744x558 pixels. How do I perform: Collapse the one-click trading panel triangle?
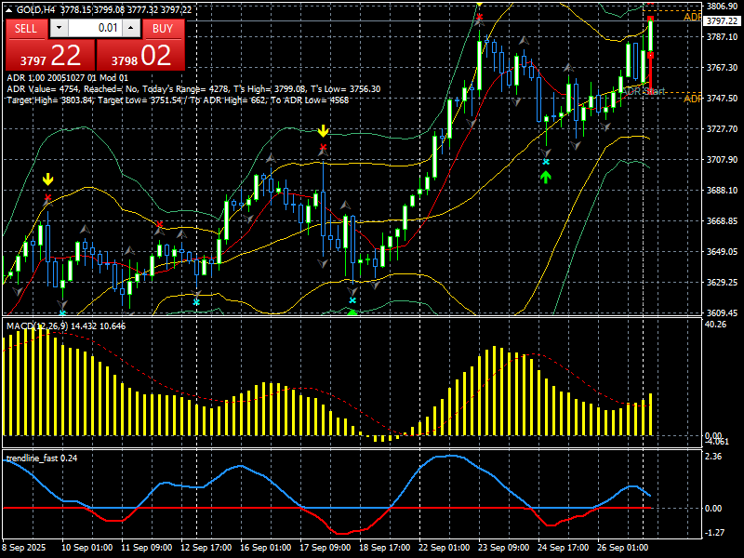pos(9,9)
